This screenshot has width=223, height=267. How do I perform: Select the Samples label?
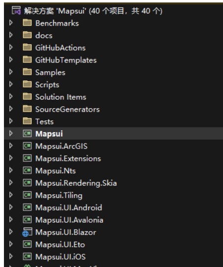pyautogui.click(x=50, y=73)
